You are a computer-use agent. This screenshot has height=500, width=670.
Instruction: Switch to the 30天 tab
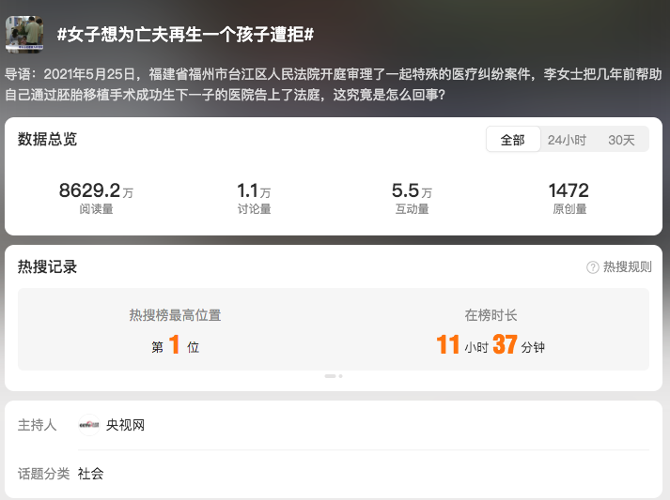tap(621, 140)
